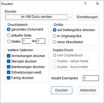Cancel with the Abbrechen button
The image size is (104, 103).
point(88,90)
